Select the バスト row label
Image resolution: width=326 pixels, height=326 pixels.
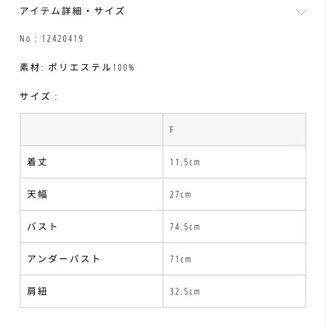coord(42,227)
